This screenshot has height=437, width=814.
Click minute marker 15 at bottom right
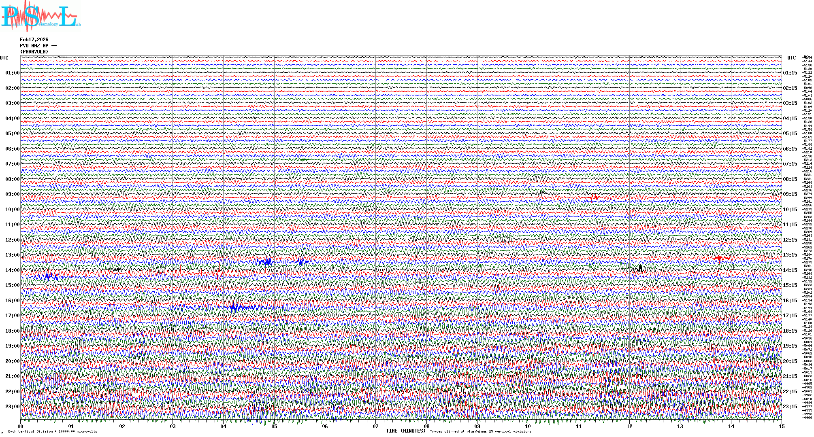pos(781,426)
